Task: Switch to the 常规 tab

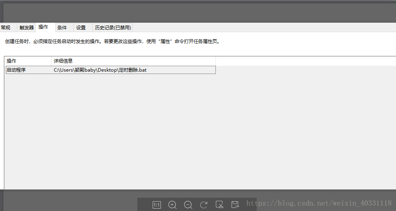Action: (x=8, y=28)
